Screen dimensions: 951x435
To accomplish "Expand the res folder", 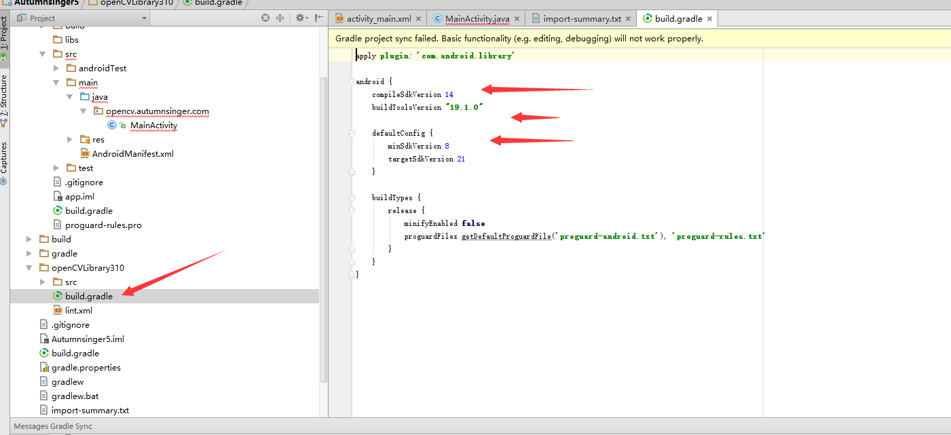I will pos(70,140).
